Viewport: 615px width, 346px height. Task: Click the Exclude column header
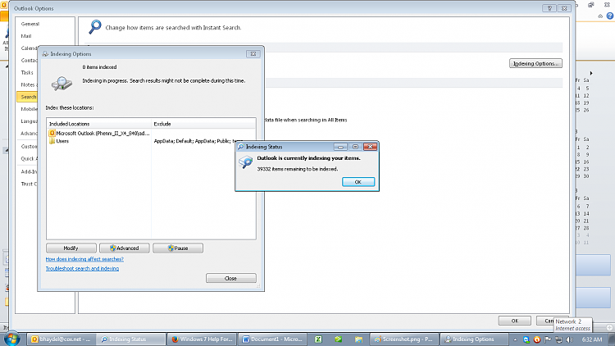[203, 124]
